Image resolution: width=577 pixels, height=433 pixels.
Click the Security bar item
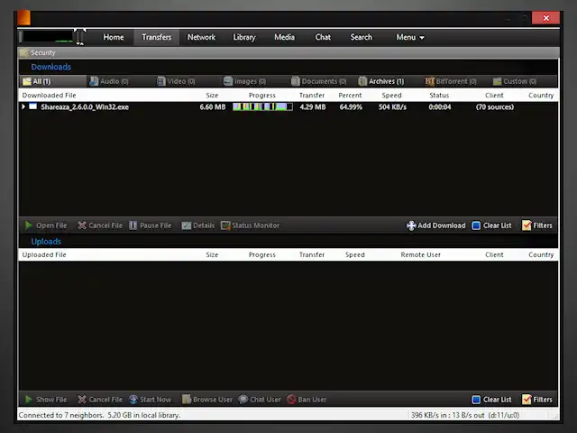tap(38, 52)
